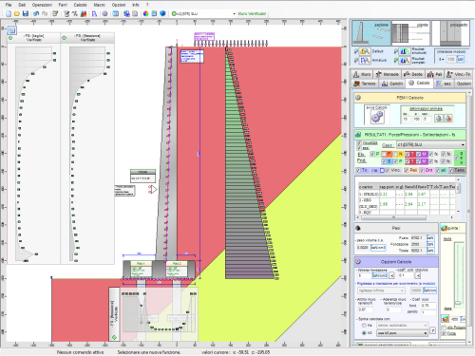Click the undo arrow toolbar icon

(36, 13)
